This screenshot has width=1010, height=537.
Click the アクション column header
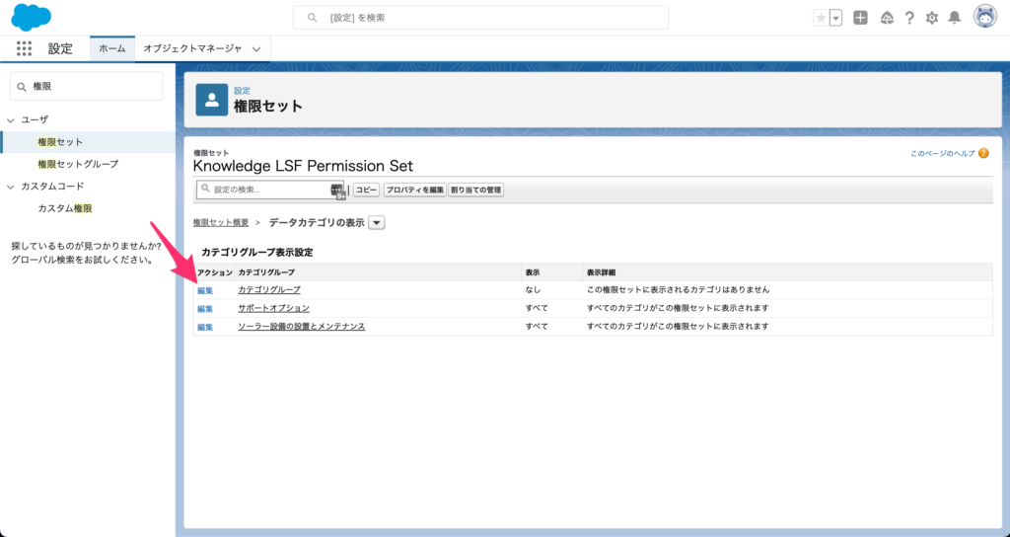tap(214, 272)
